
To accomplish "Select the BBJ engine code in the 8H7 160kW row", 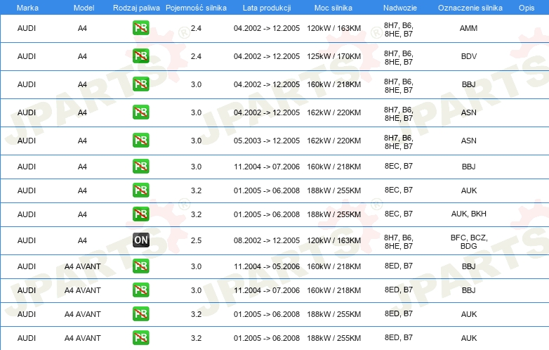I will pos(469,84).
